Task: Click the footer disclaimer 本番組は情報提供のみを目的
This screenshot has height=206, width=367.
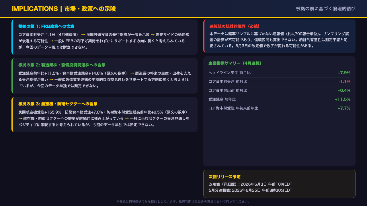Action: click(183, 201)
